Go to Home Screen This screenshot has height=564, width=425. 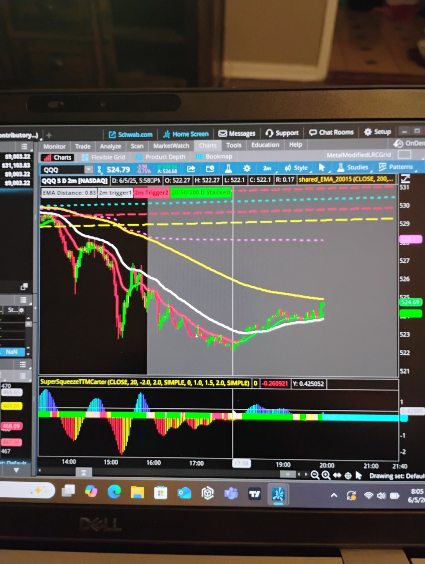point(186,134)
